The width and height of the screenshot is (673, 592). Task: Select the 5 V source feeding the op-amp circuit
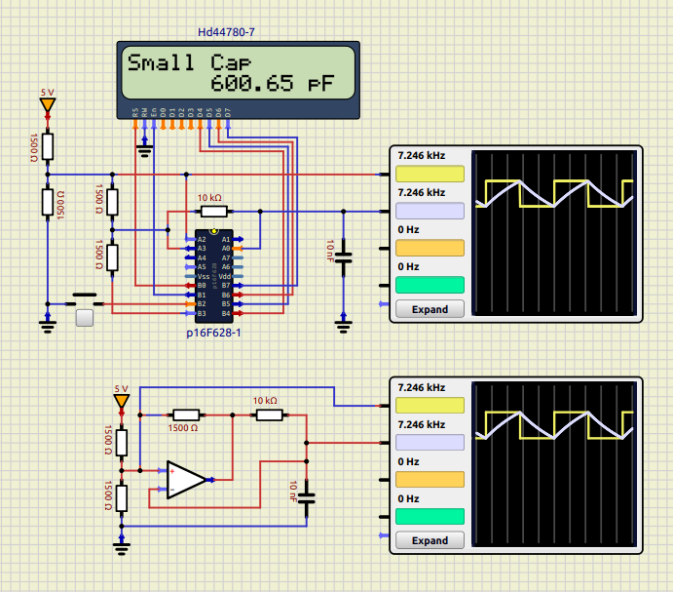[121, 401]
